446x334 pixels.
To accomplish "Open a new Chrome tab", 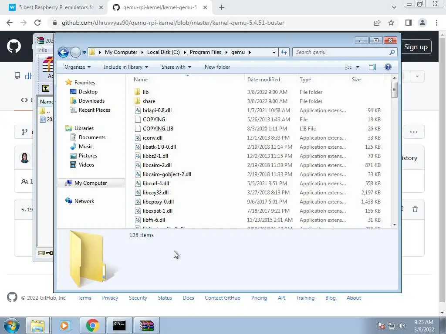I will (222, 8).
